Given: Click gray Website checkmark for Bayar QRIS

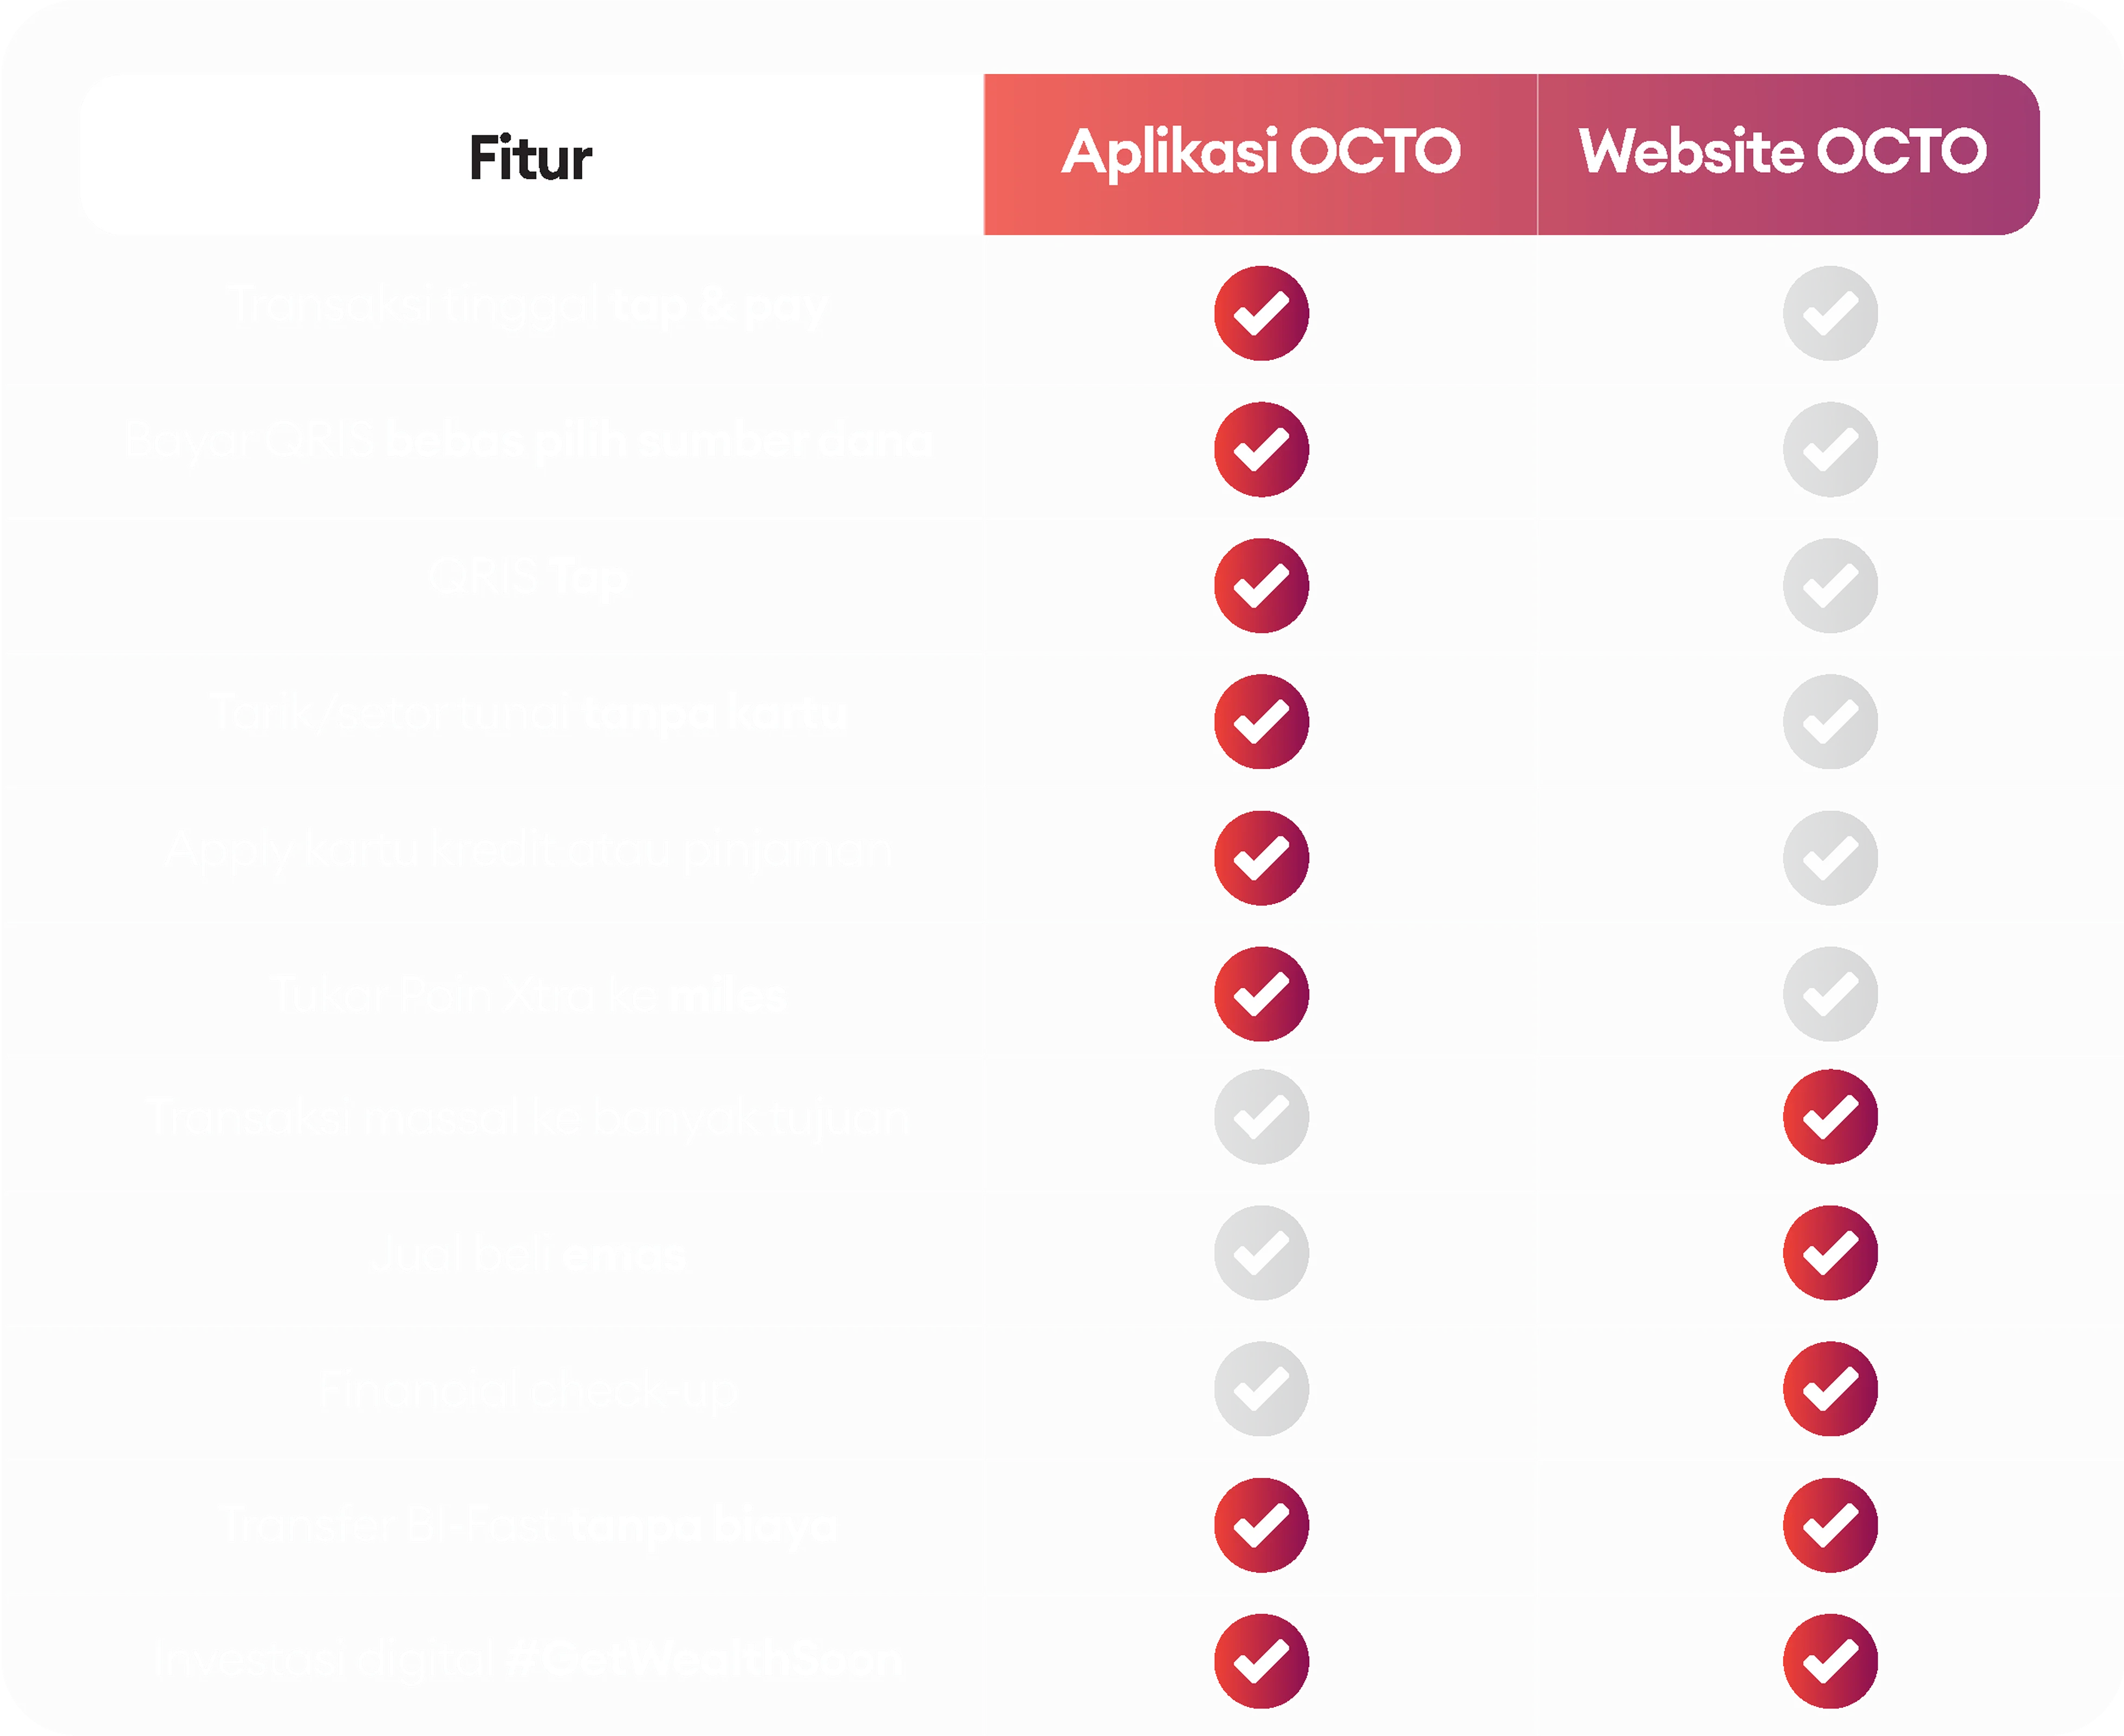Looking at the screenshot, I should (x=1829, y=449).
